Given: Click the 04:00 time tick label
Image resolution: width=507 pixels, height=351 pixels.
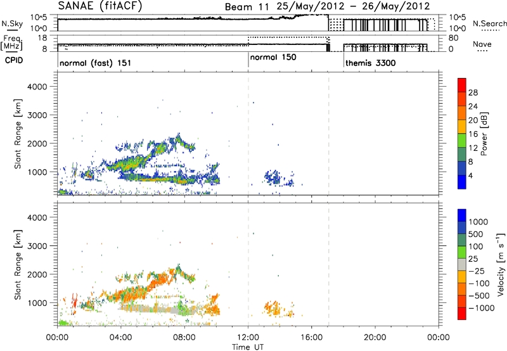Looking at the screenshot, I should coord(120,338).
